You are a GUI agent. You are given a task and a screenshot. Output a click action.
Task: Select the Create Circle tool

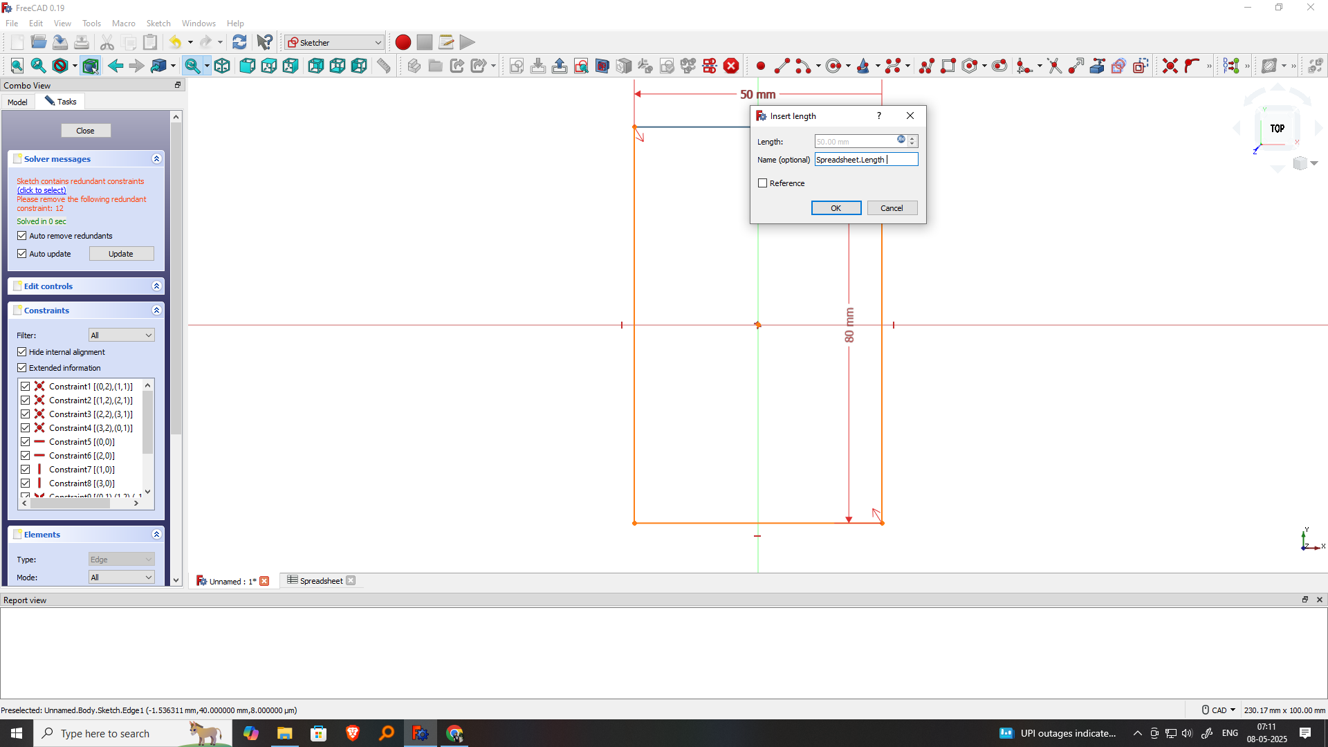834,66
